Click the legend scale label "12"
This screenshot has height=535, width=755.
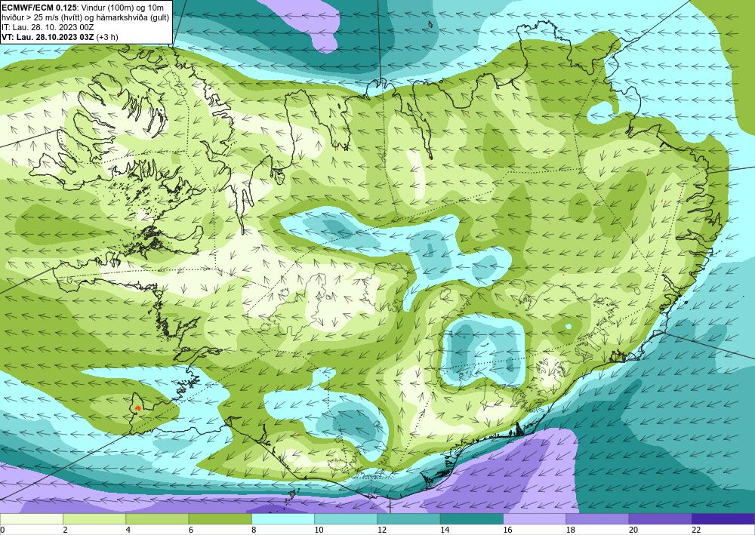(x=382, y=530)
